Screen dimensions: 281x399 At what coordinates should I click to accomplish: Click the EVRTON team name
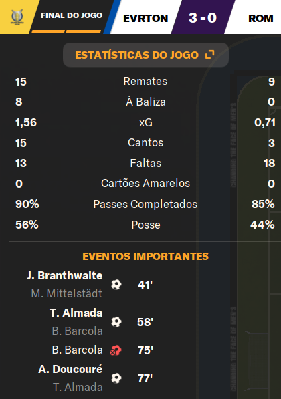tap(145, 18)
